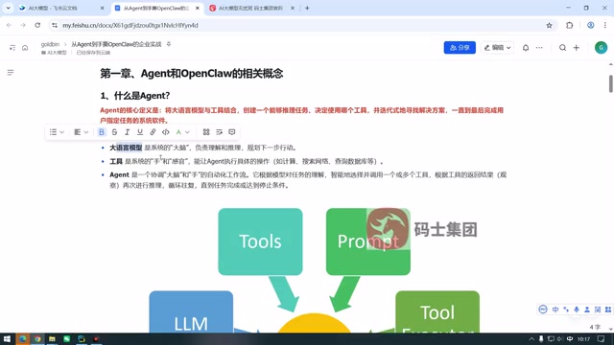Open goldbin breadcrumb link
Image resolution: width=614 pixels, height=345 pixels.
click(50, 44)
